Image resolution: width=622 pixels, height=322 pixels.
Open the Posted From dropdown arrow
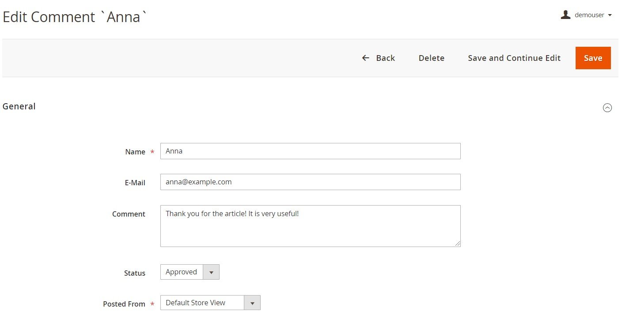[252, 303]
